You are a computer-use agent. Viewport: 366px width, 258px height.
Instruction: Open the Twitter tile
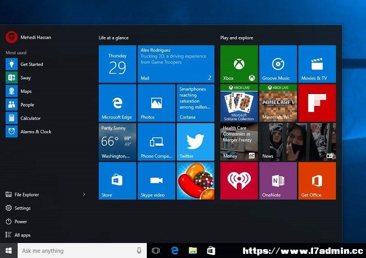click(196, 142)
